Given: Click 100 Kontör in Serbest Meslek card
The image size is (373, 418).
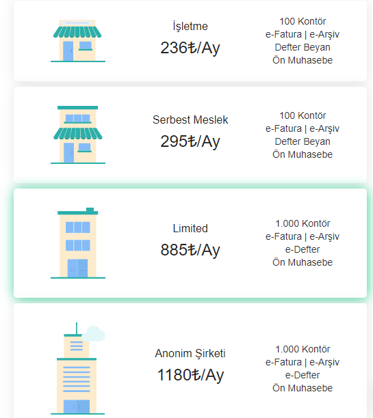Looking at the screenshot, I should point(303,115).
